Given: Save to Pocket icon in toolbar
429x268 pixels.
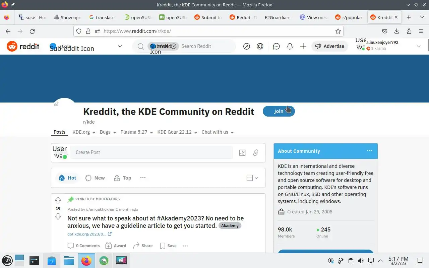Looking at the screenshot, I should [385, 31].
